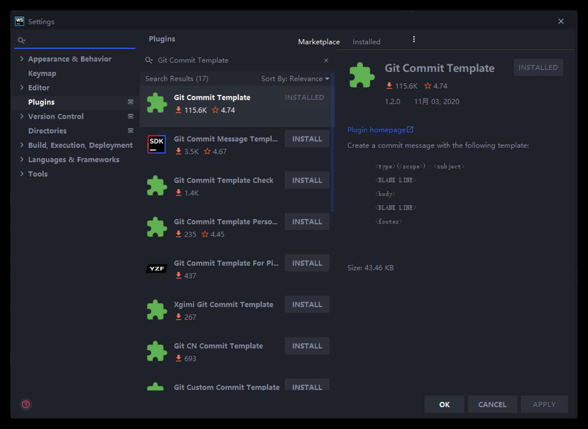Install Git Commit Template Check plugin
The image size is (588, 429).
point(307,180)
